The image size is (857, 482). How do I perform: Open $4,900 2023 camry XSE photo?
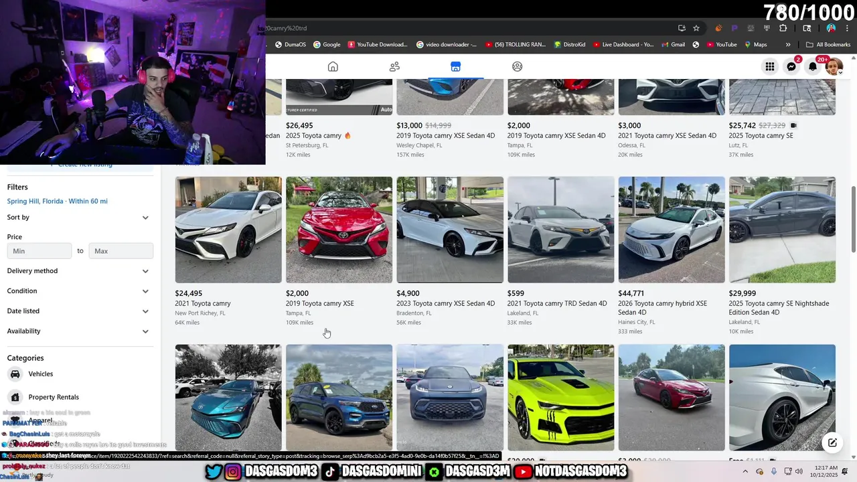coord(450,230)
